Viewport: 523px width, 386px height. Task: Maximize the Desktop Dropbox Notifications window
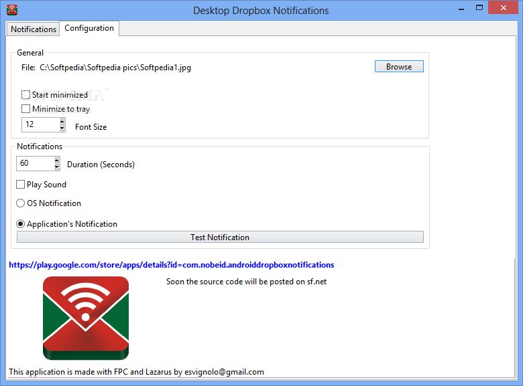point(479,8)
